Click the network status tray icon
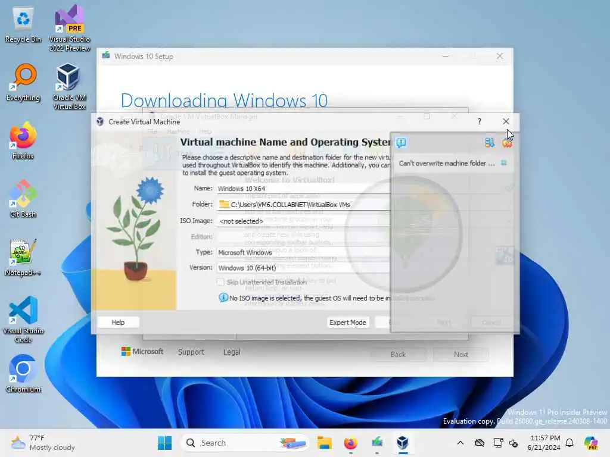 [x=498, y=443]
